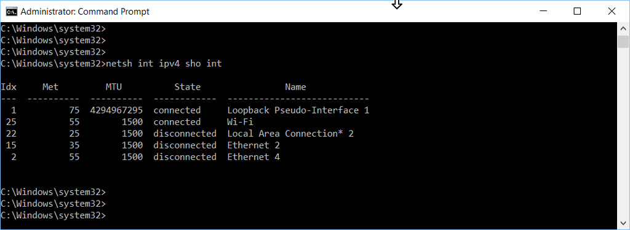Minimize the Command Prompt window
The height and width of the screenshot is (230, 630).
click(x=543, y=11)
